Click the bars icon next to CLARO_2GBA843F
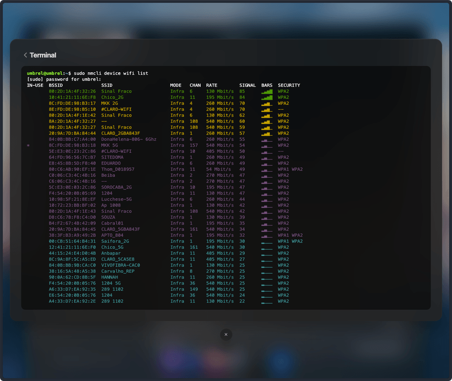The width and height of the screenshot is (452, 381). click(x=266, y=133)
